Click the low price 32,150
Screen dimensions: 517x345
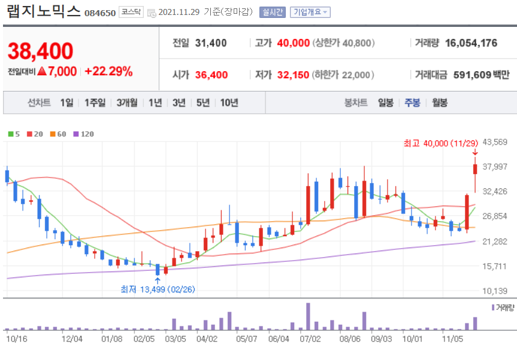pyautogui.click(x=293, y=75)
